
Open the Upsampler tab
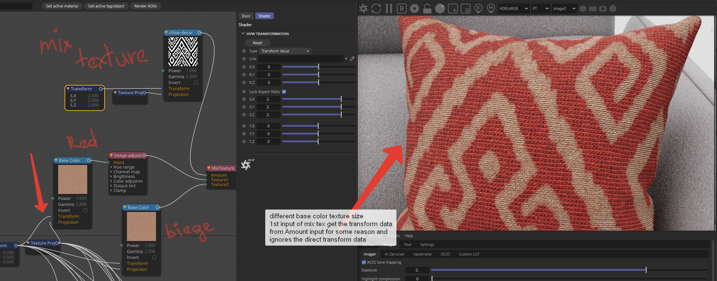click(423, 254)
